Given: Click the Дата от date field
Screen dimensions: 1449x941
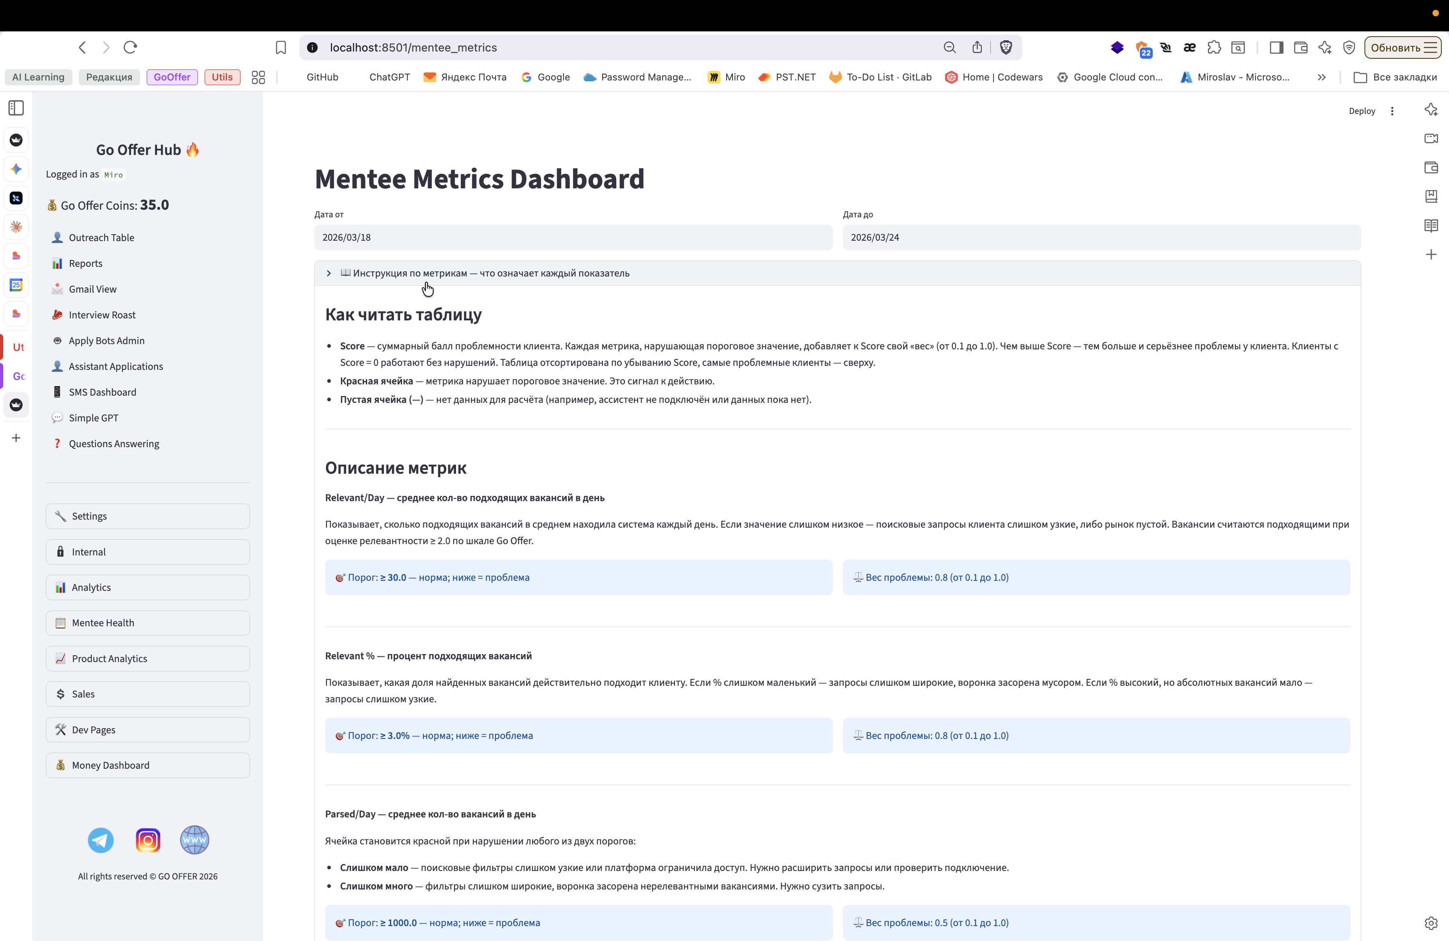Looking at the screenshot, I should 572,237.
